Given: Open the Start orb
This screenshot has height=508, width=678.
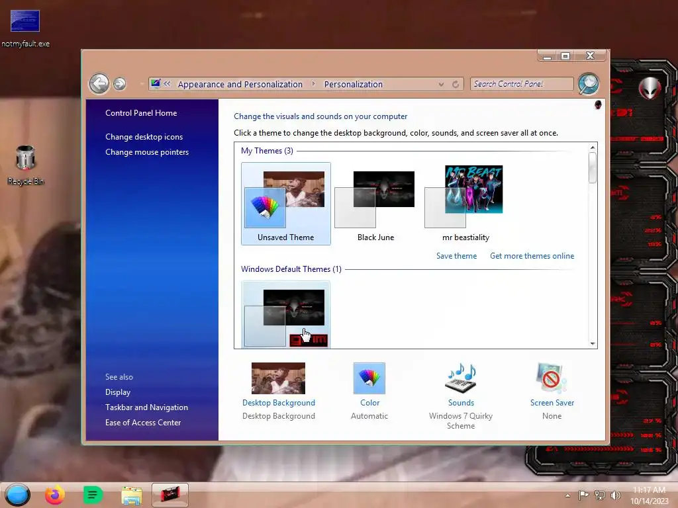Looking at the screenshot, I should pos(18,495).
